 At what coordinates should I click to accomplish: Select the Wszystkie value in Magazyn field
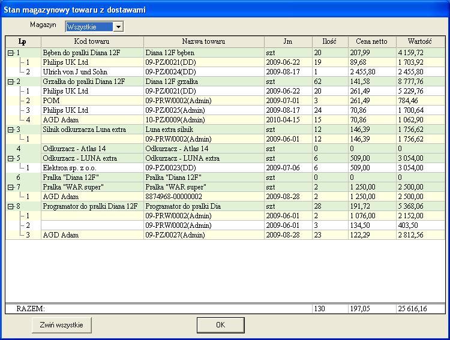[x=89, y=27]
